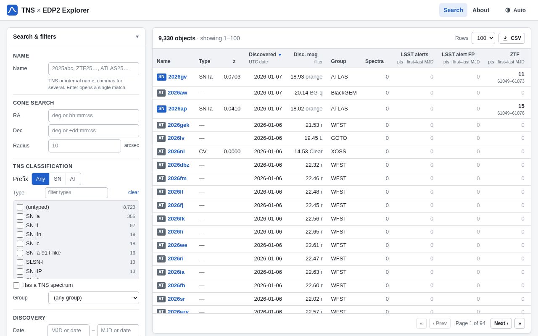Enable Has a TNS spectrum option
This screenshot has height=336, width=538.
point(16,285)
